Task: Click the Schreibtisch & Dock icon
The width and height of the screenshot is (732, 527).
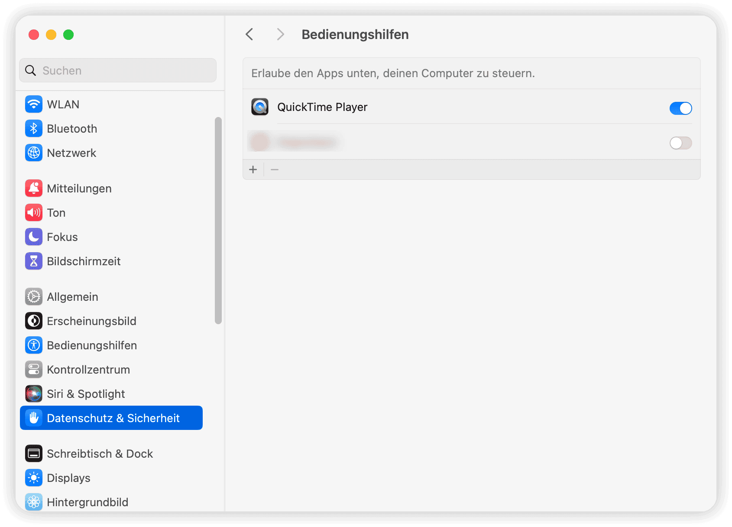Action: coord(34,453)
